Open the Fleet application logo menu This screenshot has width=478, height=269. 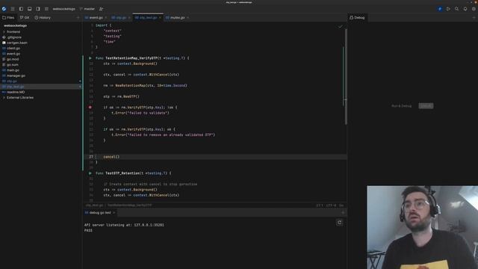coord(4,9)
